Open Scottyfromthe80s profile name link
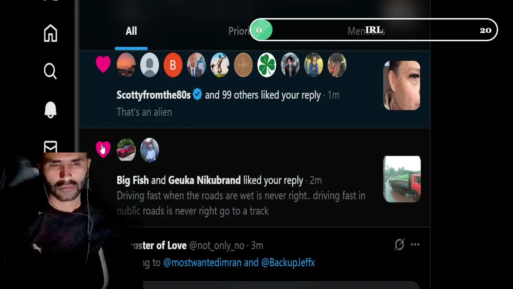The image size is (513, 289). (153, 95)
